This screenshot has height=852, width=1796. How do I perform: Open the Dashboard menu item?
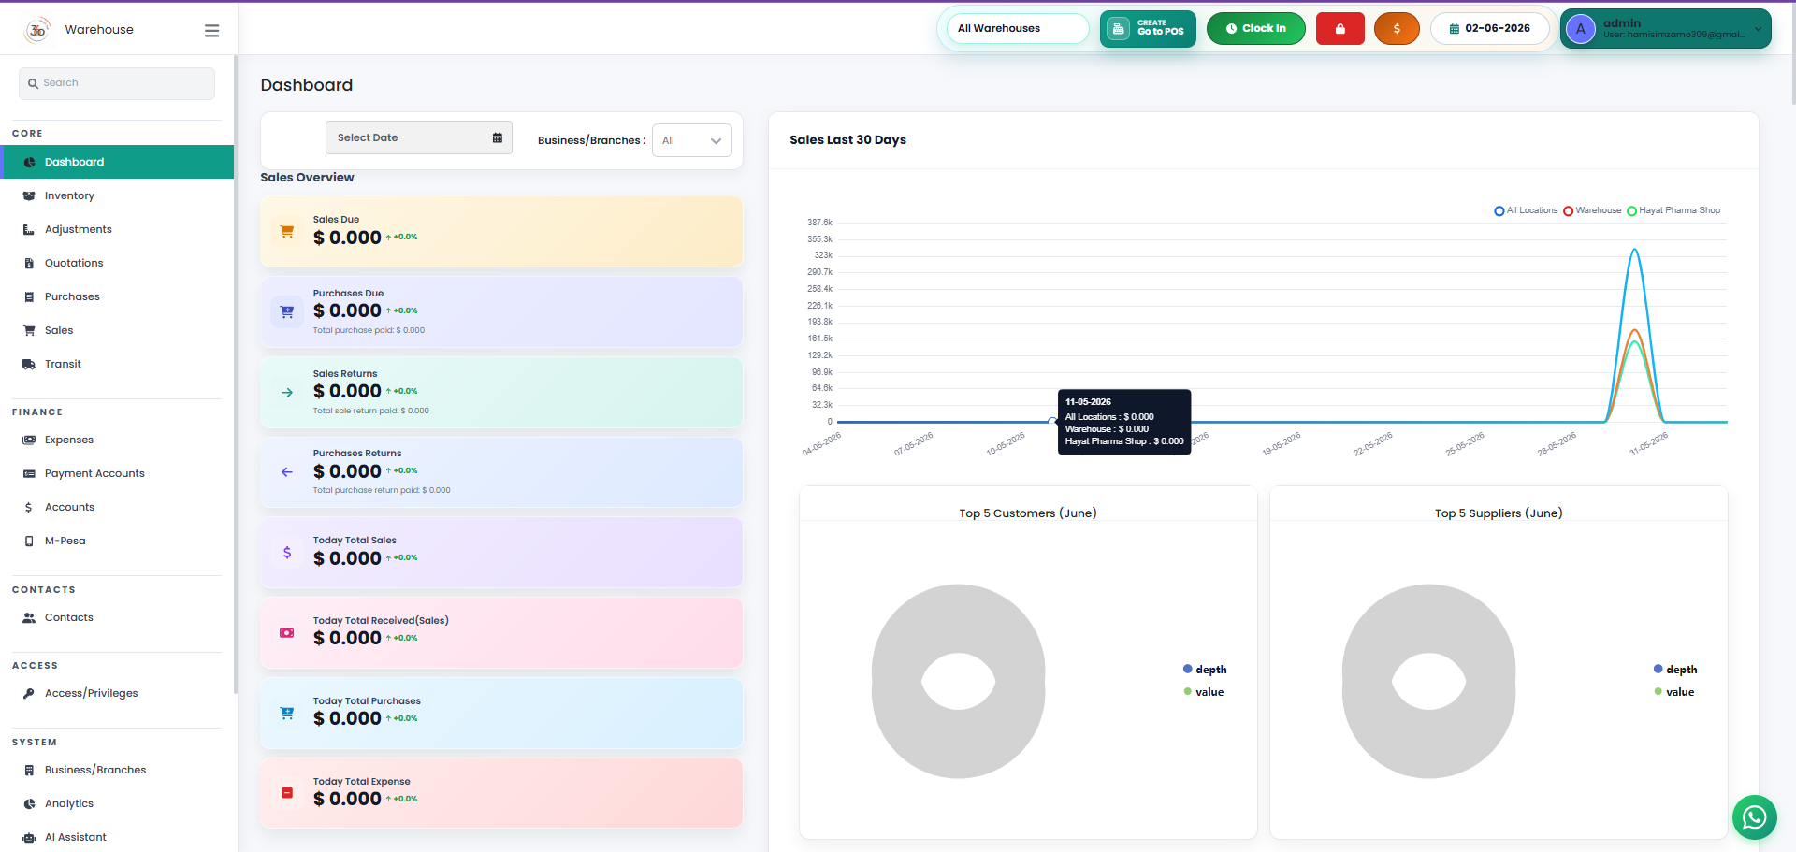click(x=117, y=162)
